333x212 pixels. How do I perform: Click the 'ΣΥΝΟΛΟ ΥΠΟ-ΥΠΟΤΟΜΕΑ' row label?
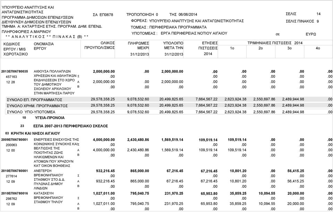(x=31, y=112)
